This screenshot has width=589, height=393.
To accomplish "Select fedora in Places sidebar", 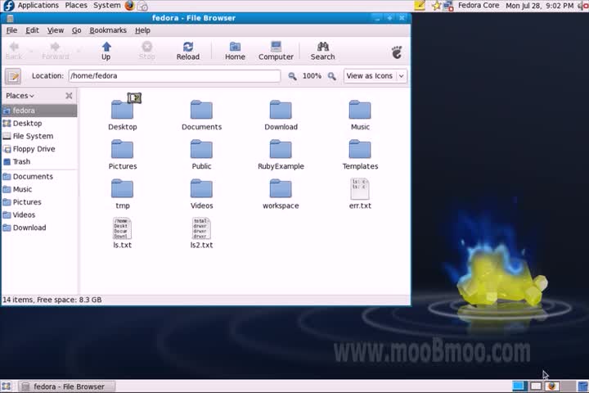I will 39,111.
